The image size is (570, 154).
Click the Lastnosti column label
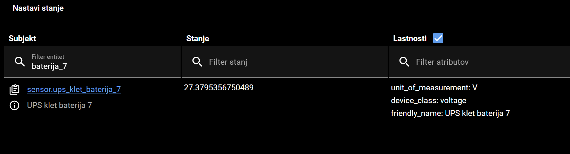tap(410, 38)
